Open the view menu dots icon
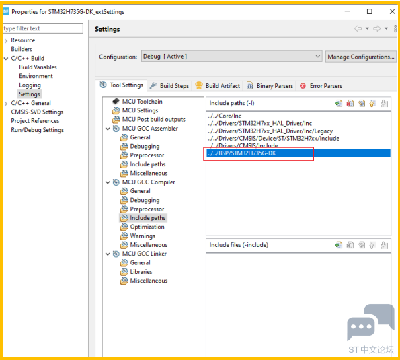The height and width of the screenshot is (360, 400). (395, 28)
